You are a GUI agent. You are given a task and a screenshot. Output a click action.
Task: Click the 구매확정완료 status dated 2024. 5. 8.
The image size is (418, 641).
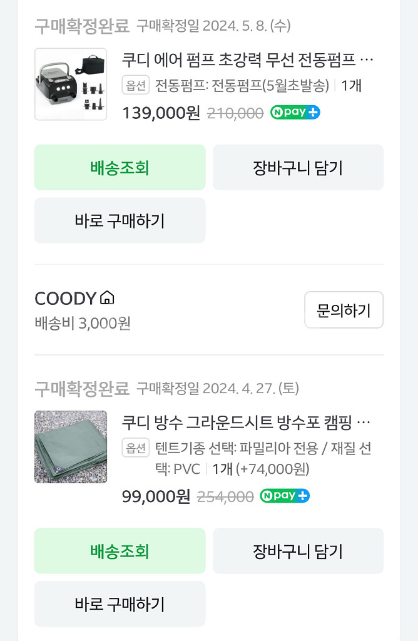point(81,26)
